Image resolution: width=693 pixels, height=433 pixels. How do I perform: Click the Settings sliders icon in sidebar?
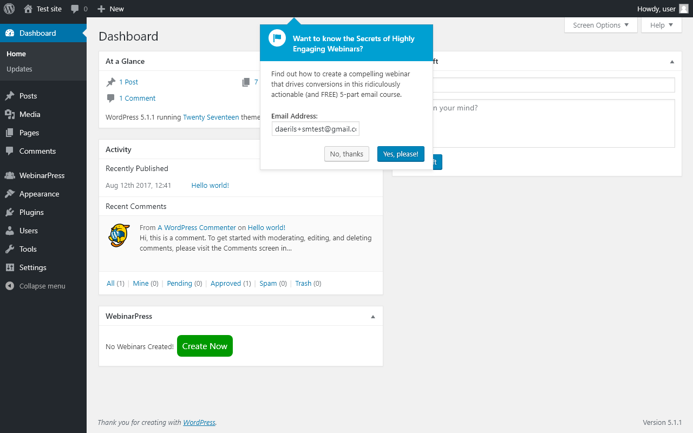point(10,267)
